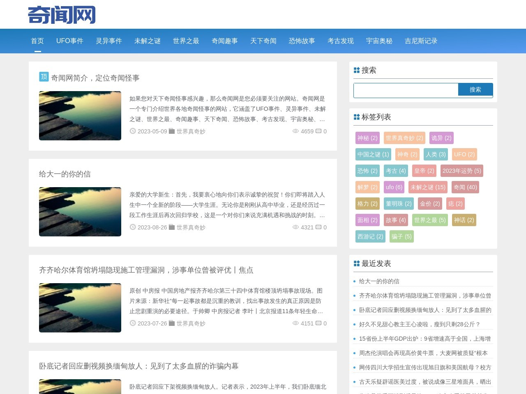Choose the 2023年运势 (5) tag
Viewport: 526px width, 394px height.
461,171
